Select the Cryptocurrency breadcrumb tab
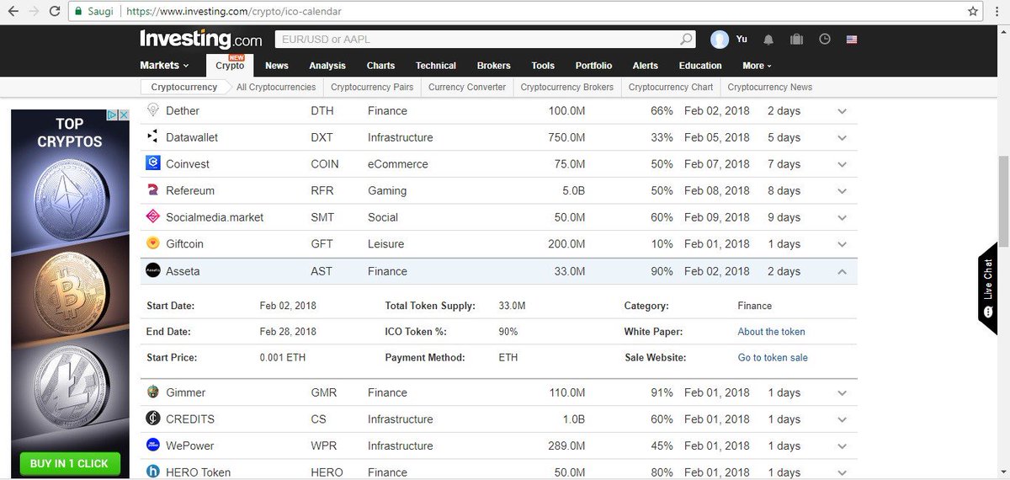Screen dimensions: 1010x480 click(184, 87)
